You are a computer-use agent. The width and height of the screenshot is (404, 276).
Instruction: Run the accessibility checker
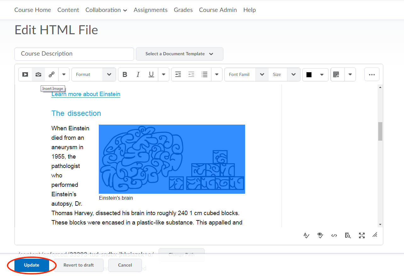click(x=320, y=235)
